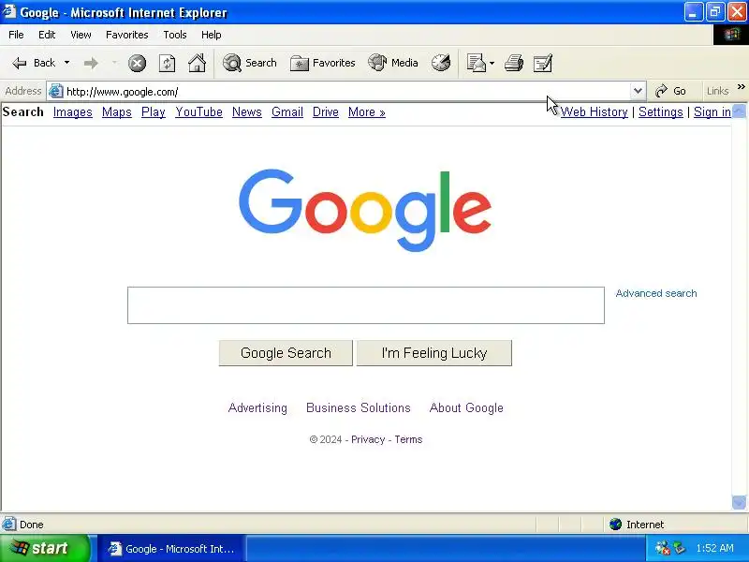Select Google Internet Explorer taskbar button
The height and width of the screenshot is (562, 749).
click(172, 549)
